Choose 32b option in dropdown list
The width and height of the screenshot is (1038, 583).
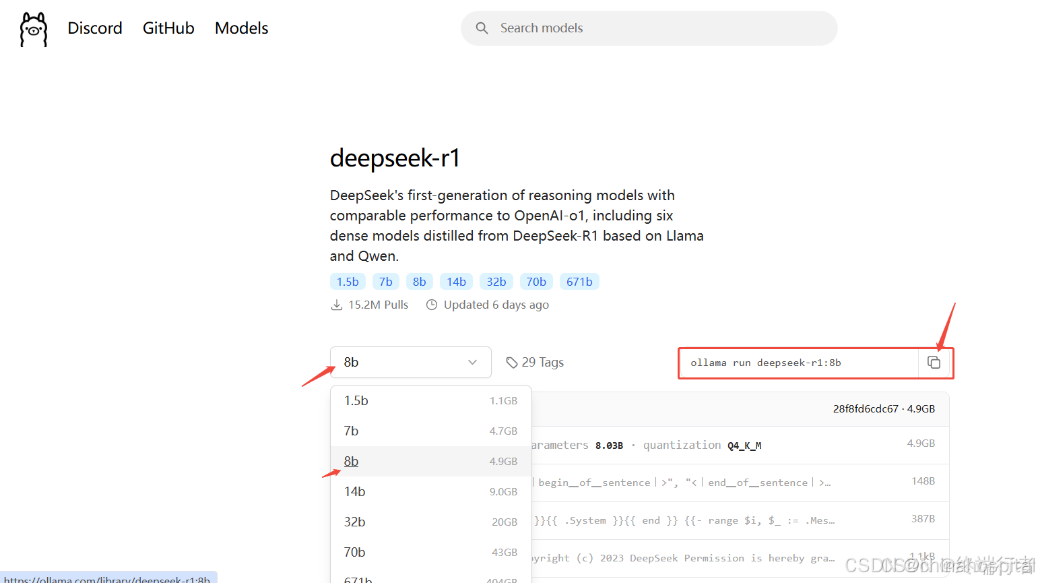coord(431,522)
